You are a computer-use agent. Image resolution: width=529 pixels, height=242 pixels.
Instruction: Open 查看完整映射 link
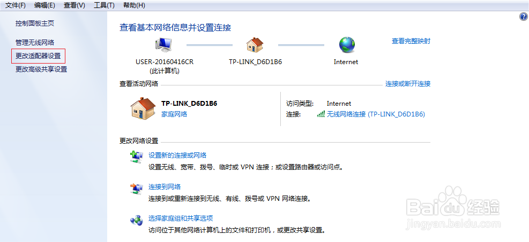(x=411, y=41)
